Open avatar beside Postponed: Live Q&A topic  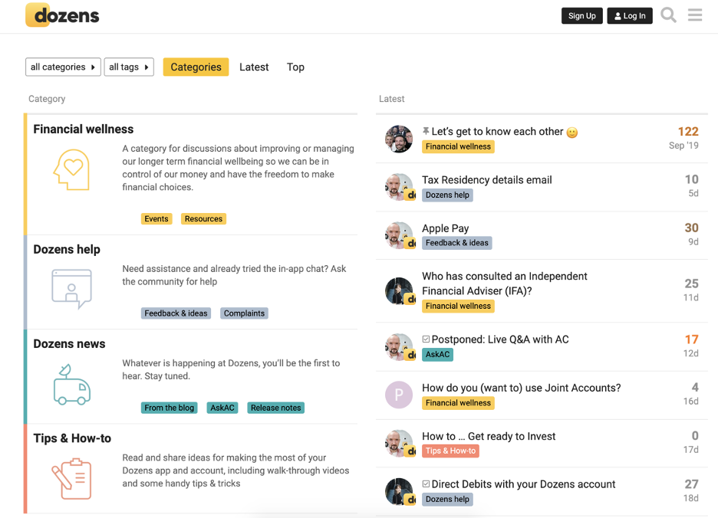pyautogui.click(x=400, y=347)
